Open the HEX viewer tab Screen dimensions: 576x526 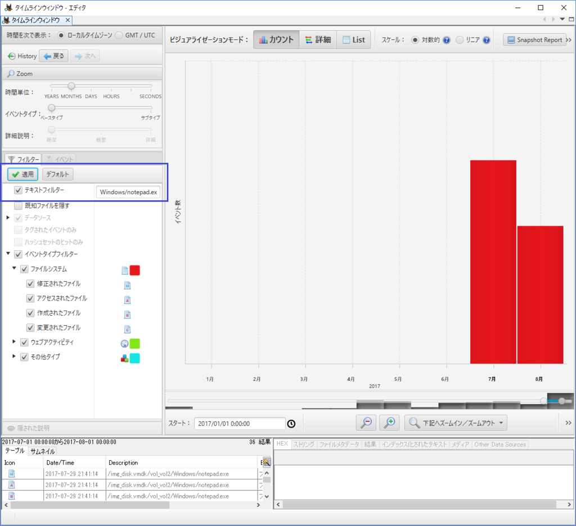(x=282, y=444)
